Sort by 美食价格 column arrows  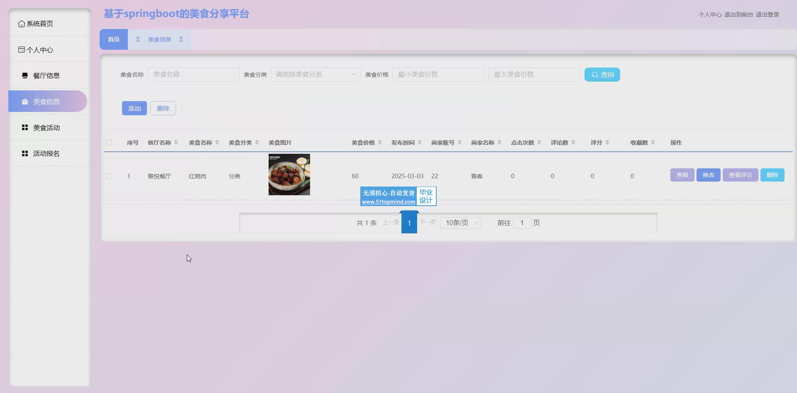point(380,143)
